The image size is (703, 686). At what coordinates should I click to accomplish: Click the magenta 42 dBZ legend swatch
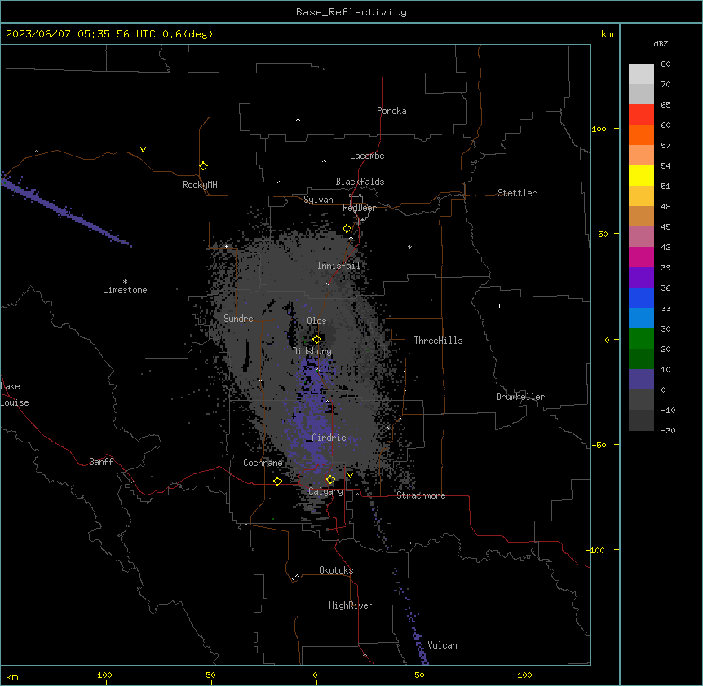[x=641, y=257]
